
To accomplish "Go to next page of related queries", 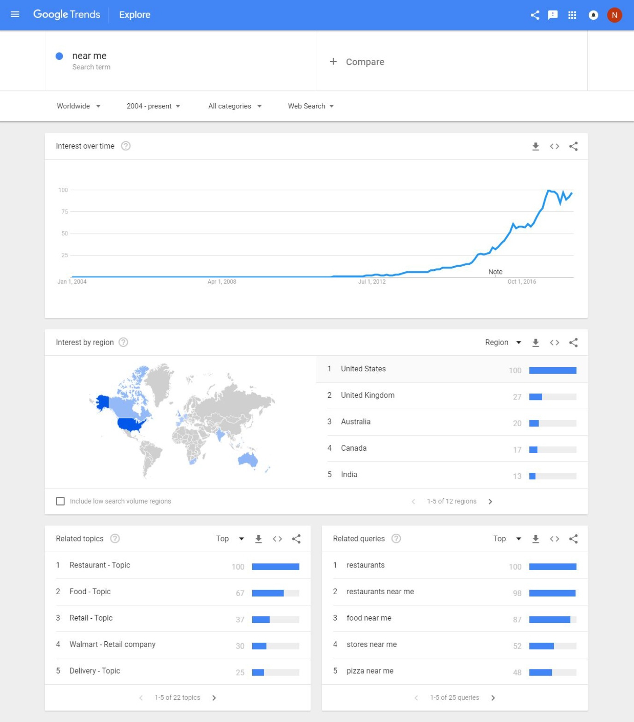I will (493, 698).
